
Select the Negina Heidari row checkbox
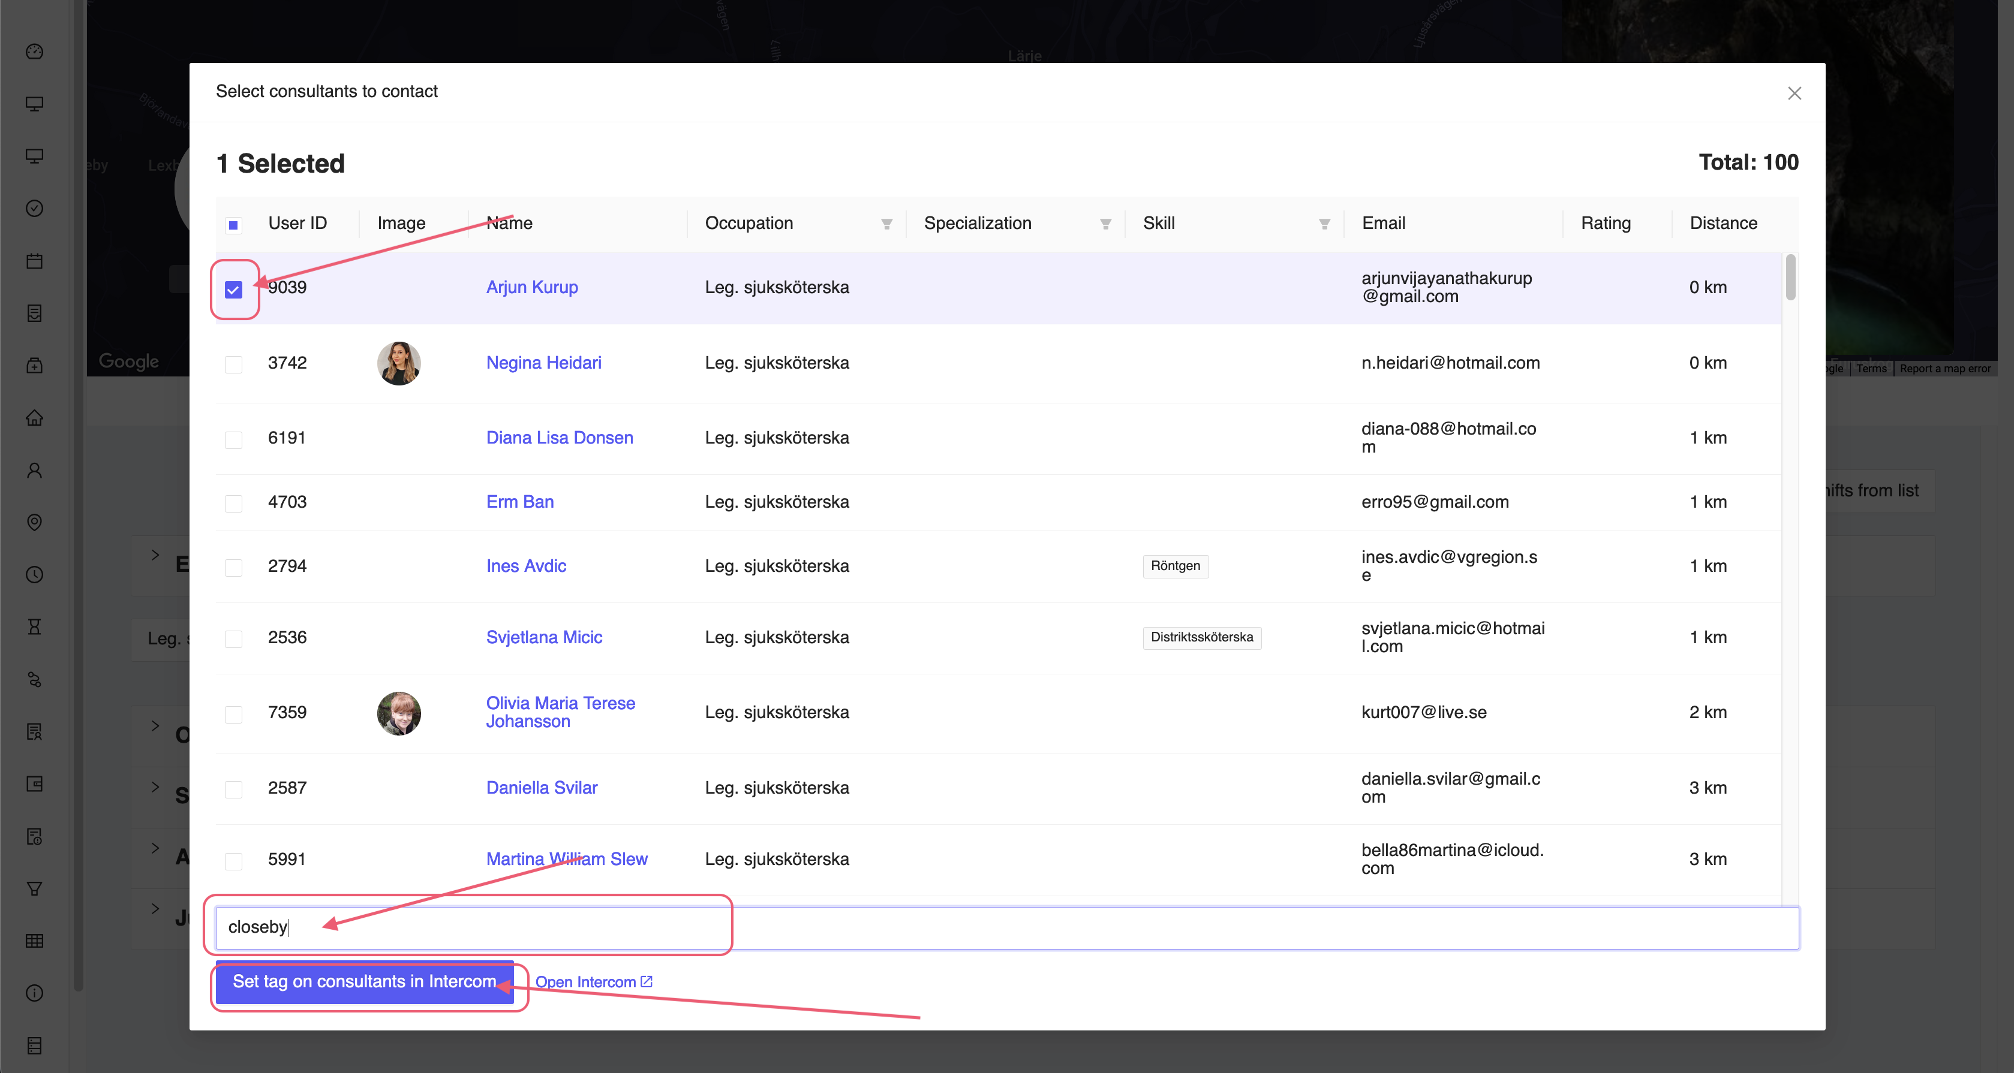pyautogui.click(x=233, y=364)
